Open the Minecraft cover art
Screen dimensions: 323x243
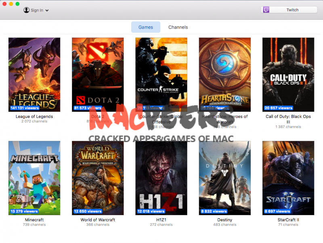(x=34, y=178)
